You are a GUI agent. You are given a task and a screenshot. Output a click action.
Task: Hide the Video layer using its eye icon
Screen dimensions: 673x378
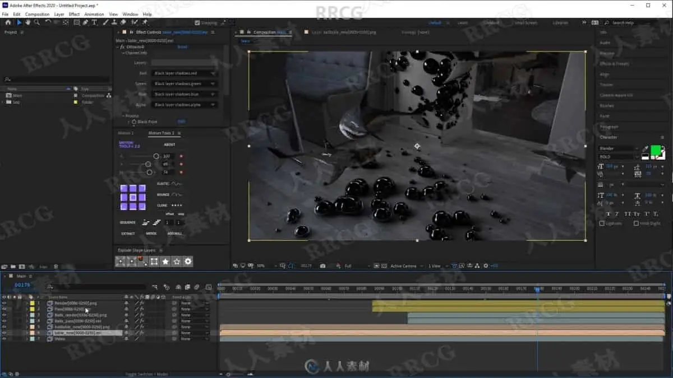[x=4, y=339]
